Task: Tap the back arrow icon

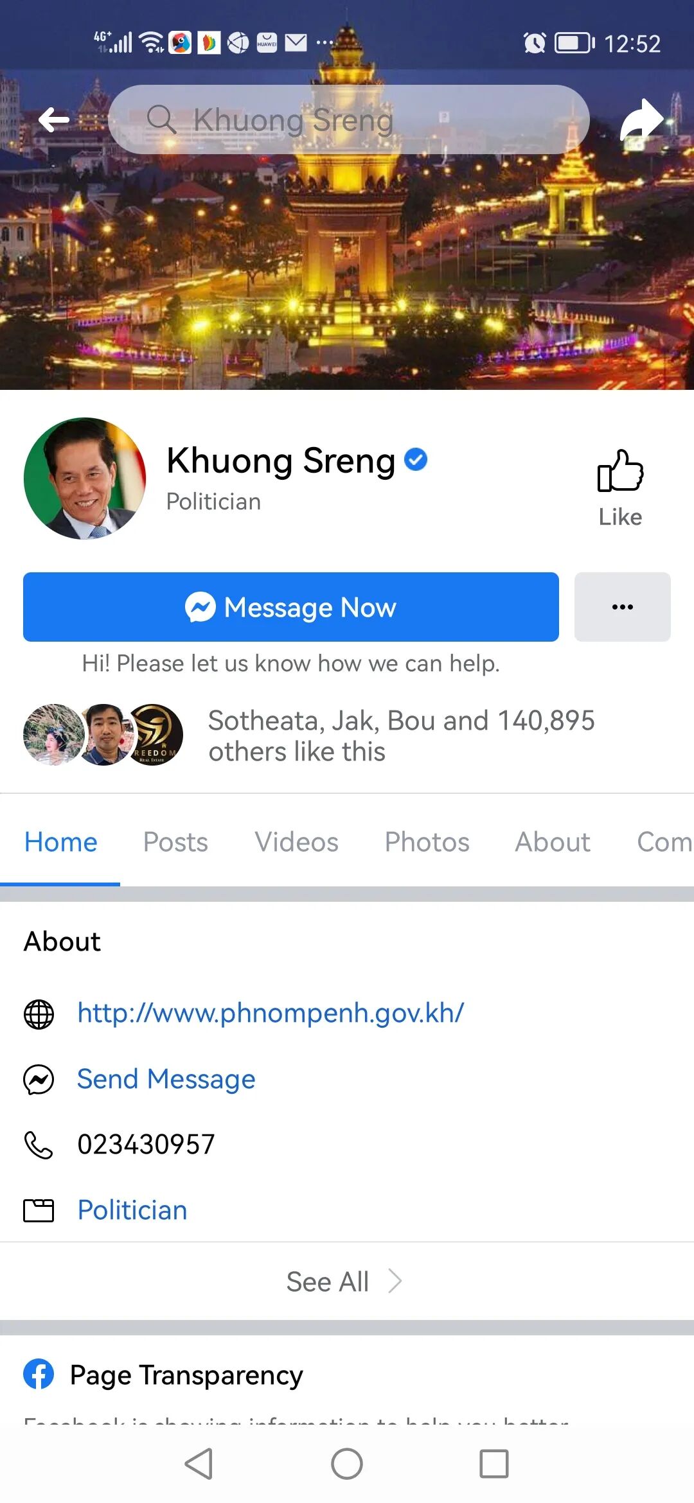Action: point(54,119)
